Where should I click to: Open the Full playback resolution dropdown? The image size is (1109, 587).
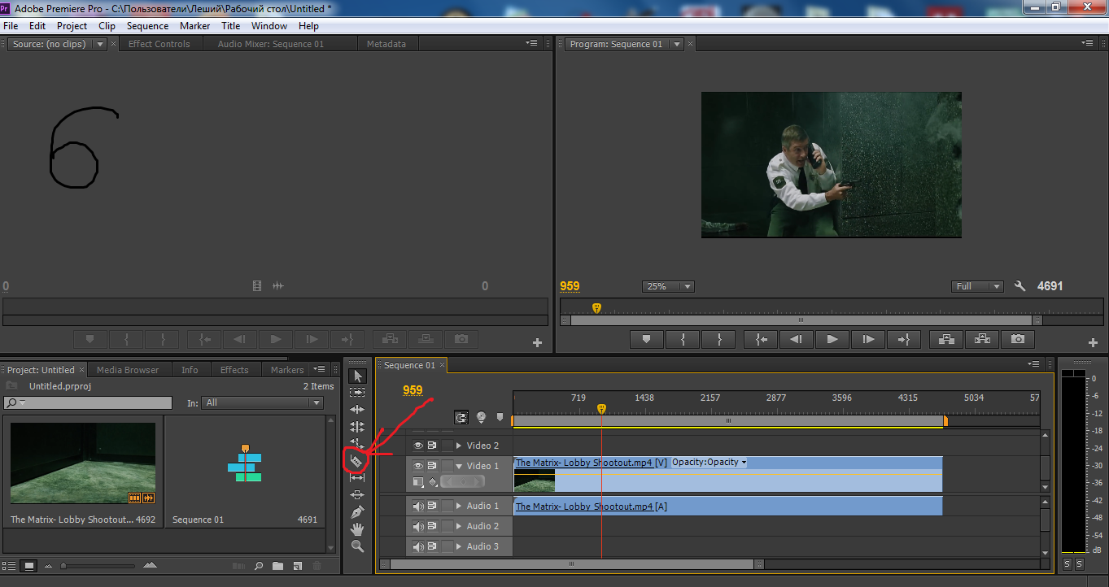pyautogui.click(x=977, y=286)
